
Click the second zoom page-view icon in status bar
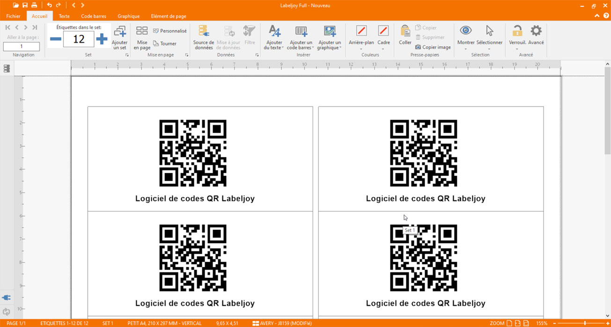pyautogui.click(x=518, y=323)
